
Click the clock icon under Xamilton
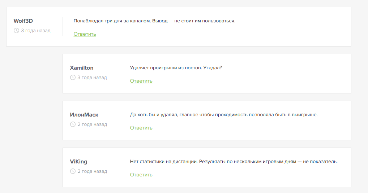point(73,78)
